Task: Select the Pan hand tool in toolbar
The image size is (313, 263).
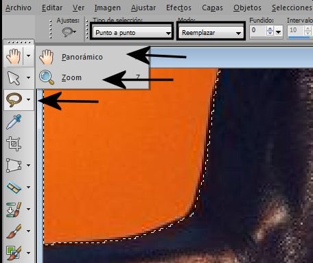Action: [x=14, y=55]
